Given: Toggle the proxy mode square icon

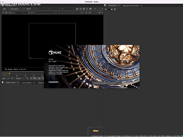Looking at the screenshot, I should pos(81,9).
